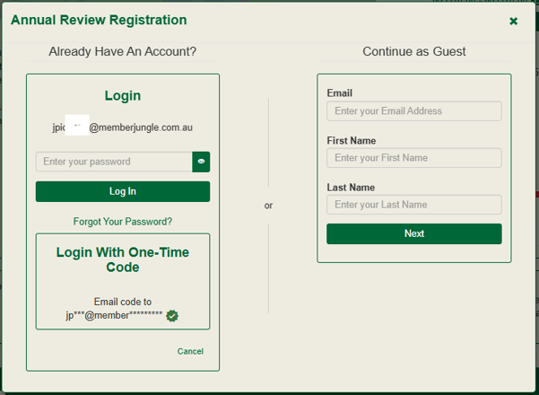Click the Email field label

tap(339, 93)
